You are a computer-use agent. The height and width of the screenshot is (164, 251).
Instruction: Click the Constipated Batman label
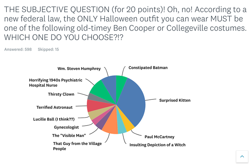[148, 68]
